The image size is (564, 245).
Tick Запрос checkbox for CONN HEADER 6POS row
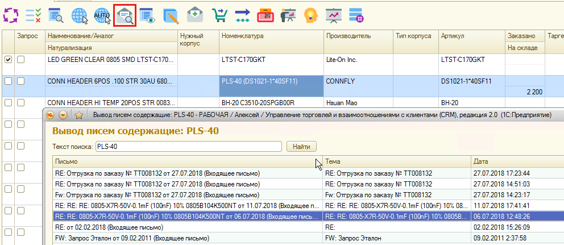point(20,81)
